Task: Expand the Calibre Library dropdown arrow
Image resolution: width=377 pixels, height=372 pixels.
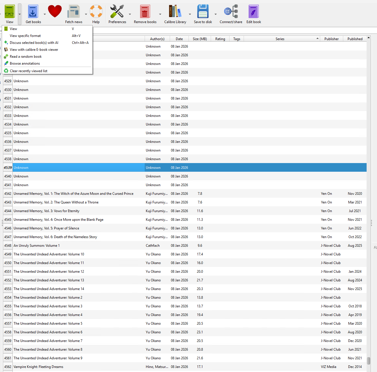Action: 190,14
